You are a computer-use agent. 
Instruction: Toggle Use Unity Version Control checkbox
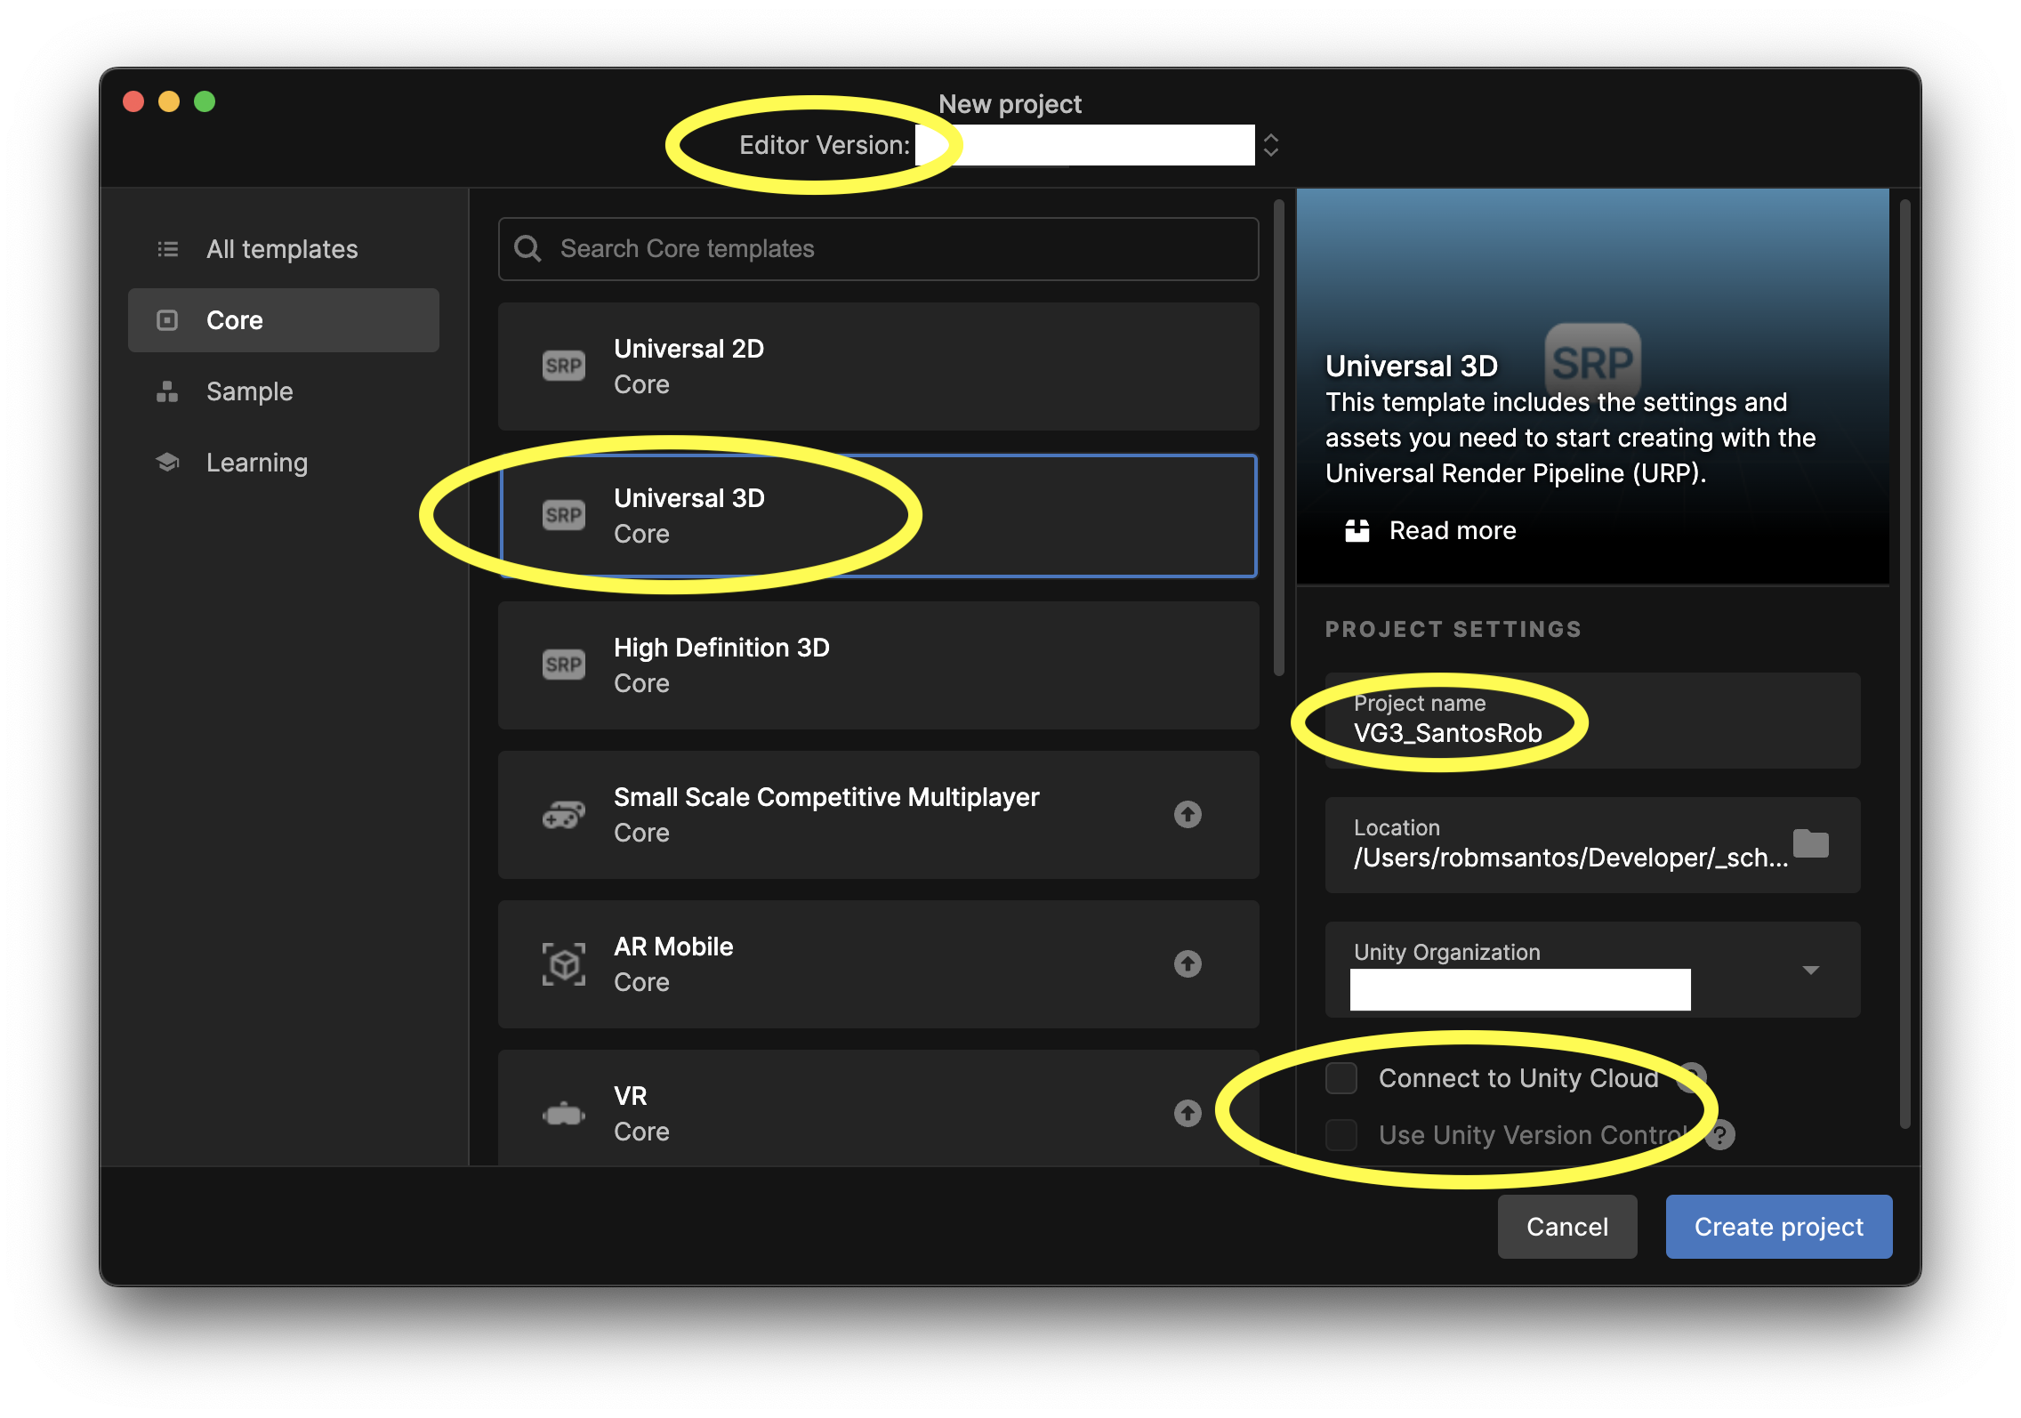(1341, 1135)
